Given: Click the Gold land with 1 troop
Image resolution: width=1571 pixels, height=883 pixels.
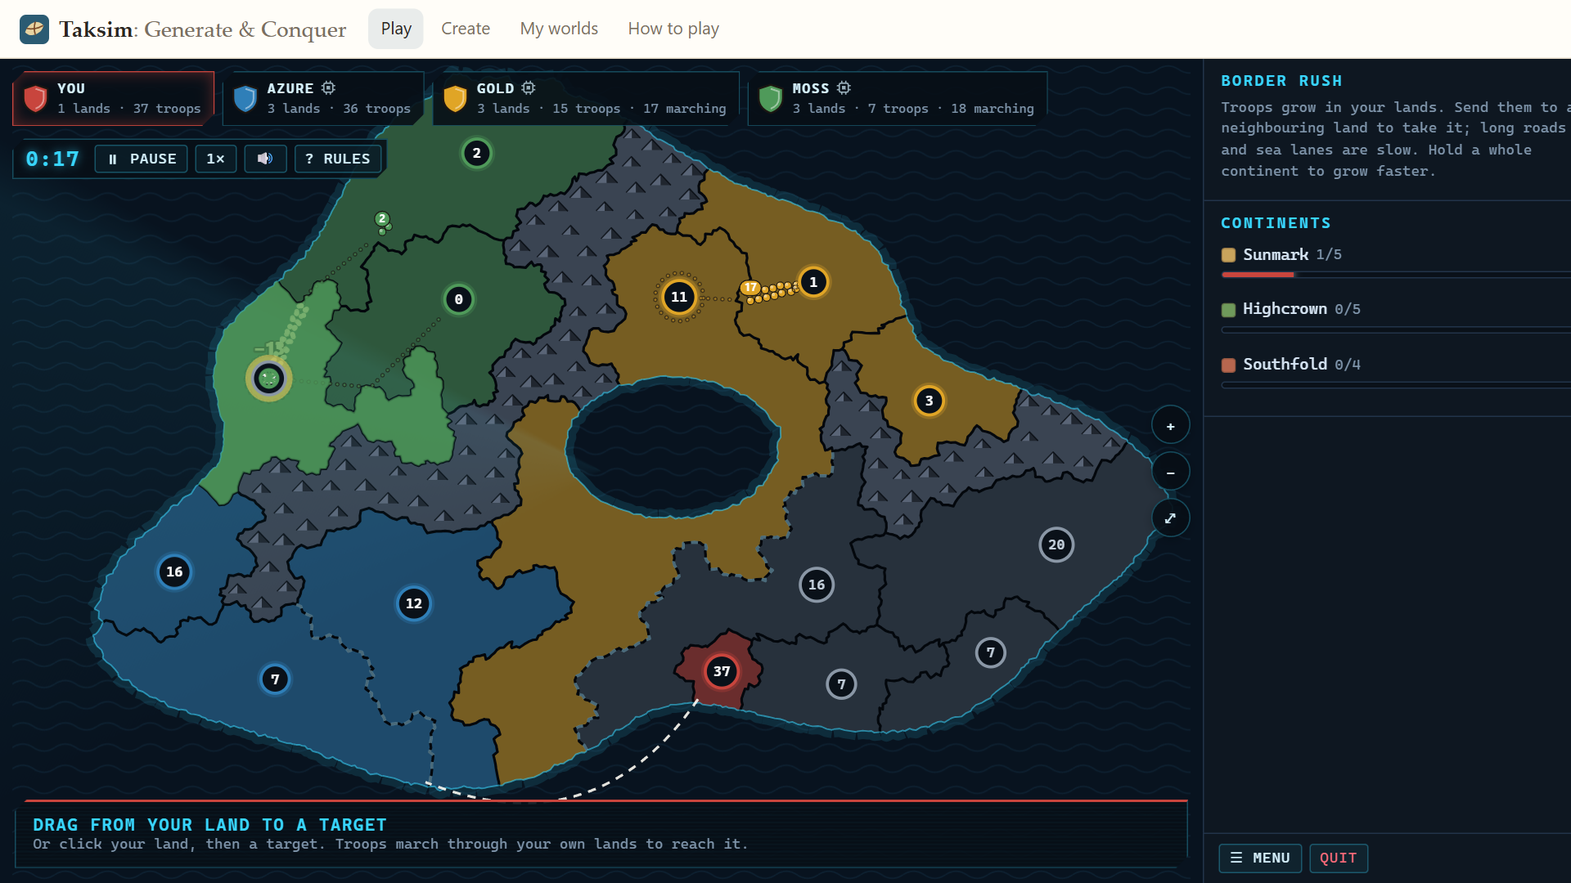Looking at the screenshot, I should coord(813,282).
